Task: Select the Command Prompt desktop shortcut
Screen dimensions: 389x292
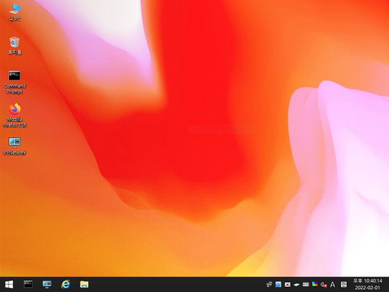Action: click(14, 83)
